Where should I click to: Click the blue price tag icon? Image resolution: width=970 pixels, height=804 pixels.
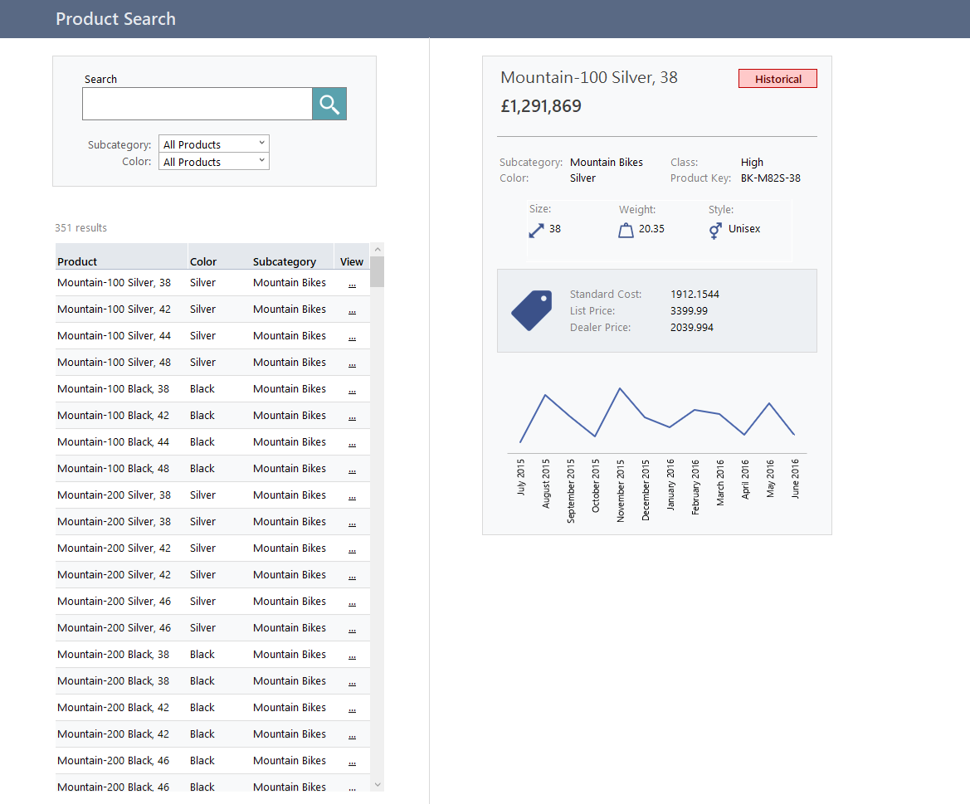point(532,311)
